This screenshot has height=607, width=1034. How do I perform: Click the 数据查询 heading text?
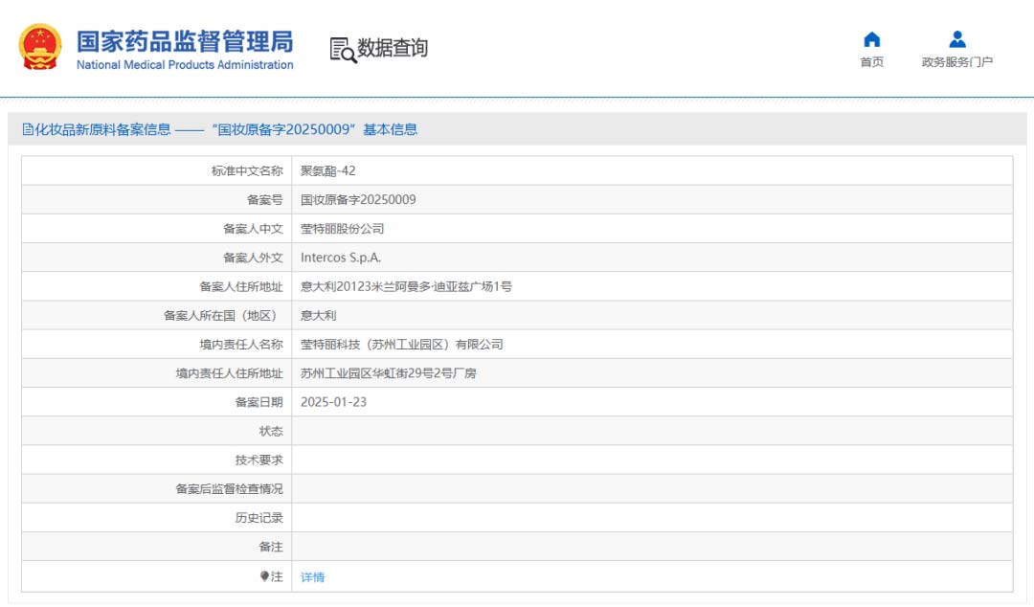click(x=393, y=48)
